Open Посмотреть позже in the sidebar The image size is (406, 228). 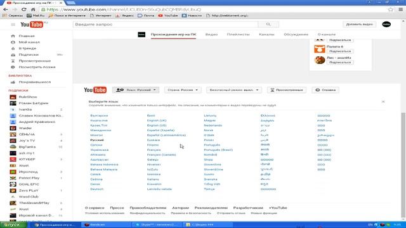37,67
